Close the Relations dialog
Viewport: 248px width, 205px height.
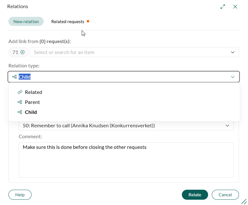pyautogui.click(x=235, y=7)
